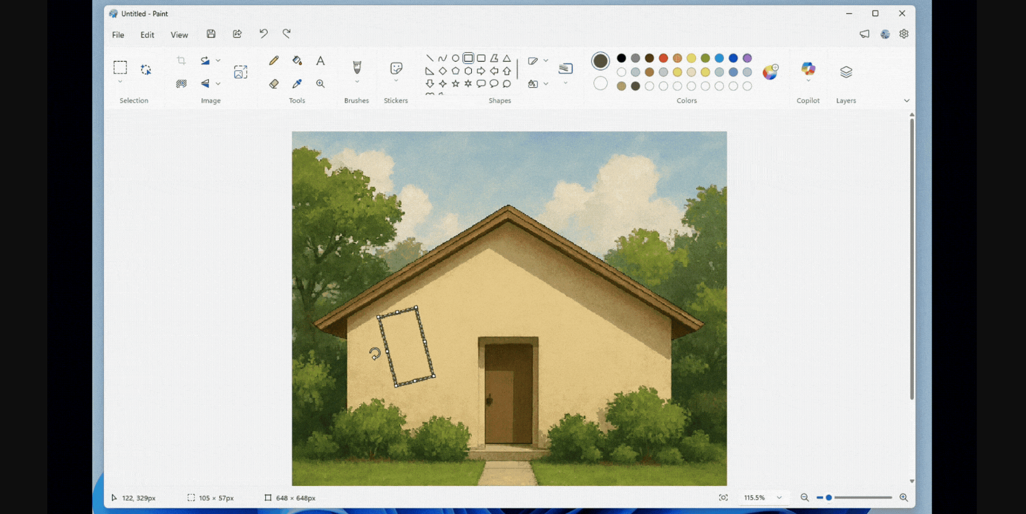Choose the Crop tool in Image group
Viewport: 1026px width, 514px height.
pos(181,60)
